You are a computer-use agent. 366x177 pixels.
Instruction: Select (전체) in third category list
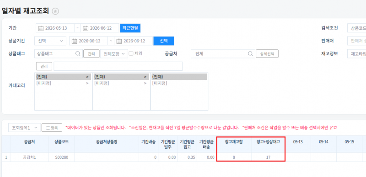(x=179, y=77)
